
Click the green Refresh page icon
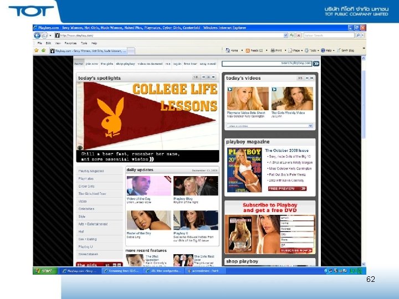[292, 35]
